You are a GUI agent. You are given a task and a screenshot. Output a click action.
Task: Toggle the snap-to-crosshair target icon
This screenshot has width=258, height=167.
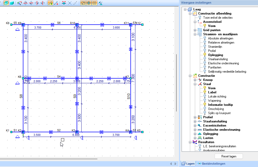(x=89, y=3)
